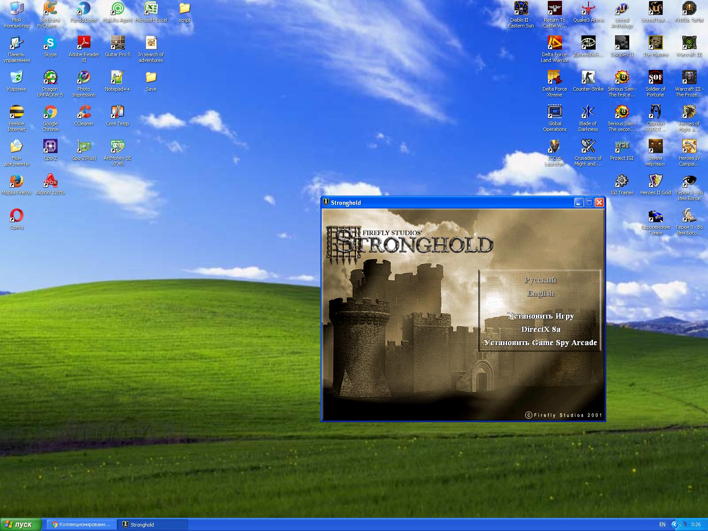Select Crusaders of Might and Magic icon

click(588, 153)
